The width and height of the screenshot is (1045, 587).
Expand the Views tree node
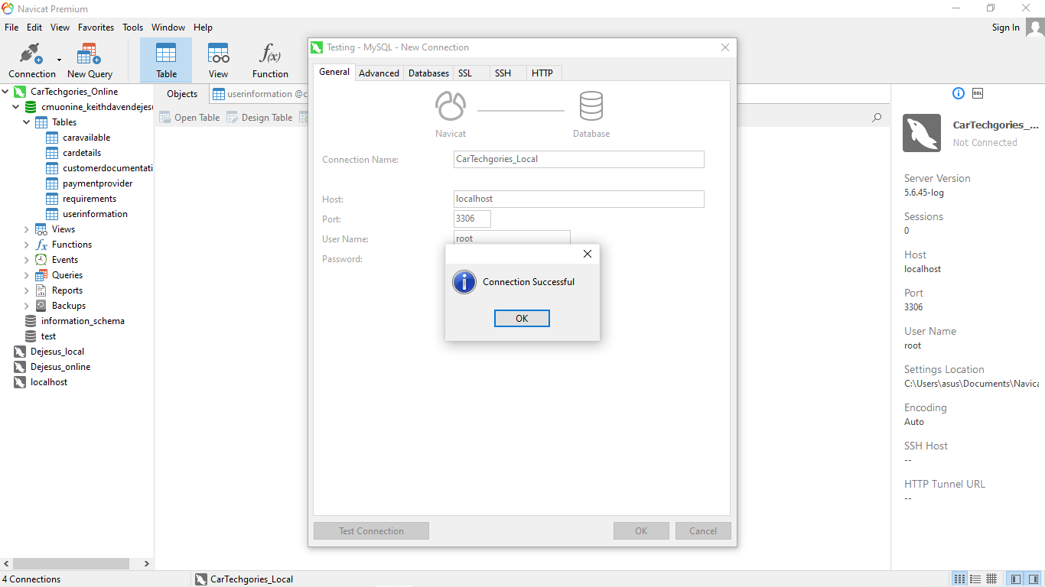pos(26,229)
